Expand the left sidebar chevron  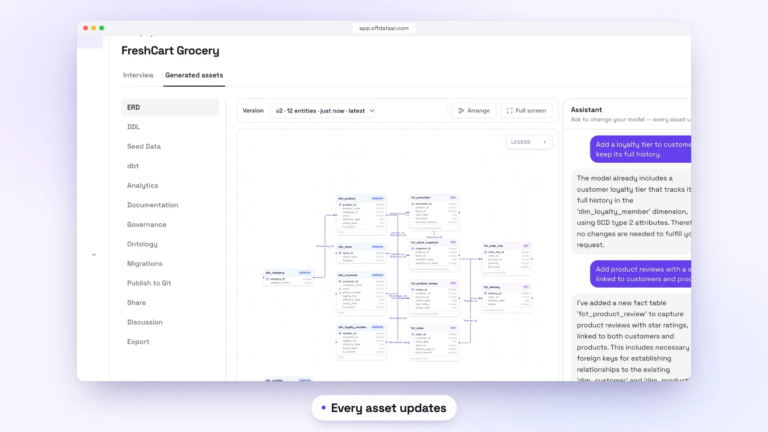[x=94, y=254]
